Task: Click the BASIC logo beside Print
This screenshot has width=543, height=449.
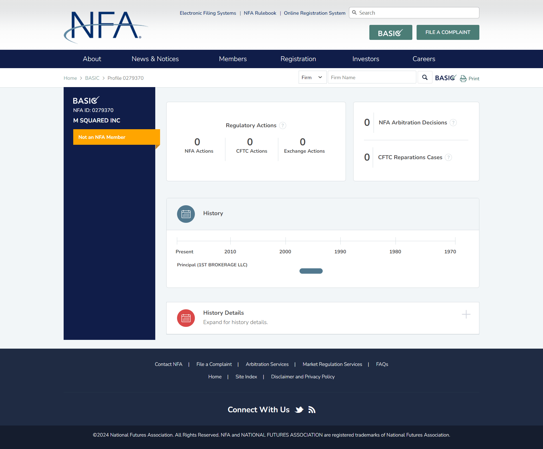Action: 446,78
